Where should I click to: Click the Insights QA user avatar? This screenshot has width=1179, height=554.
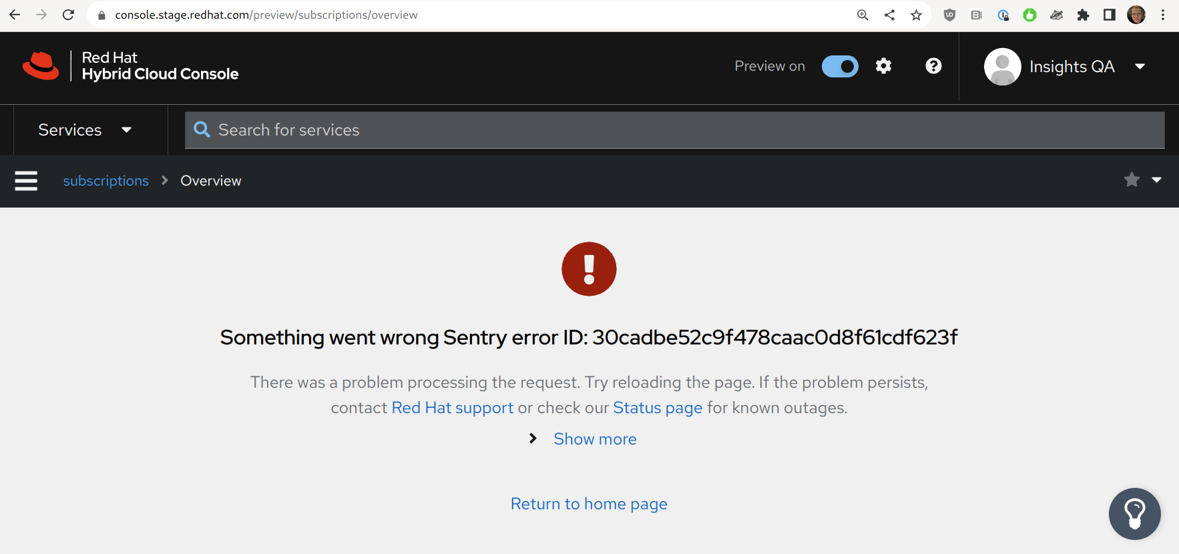(x=1002, y=67)
